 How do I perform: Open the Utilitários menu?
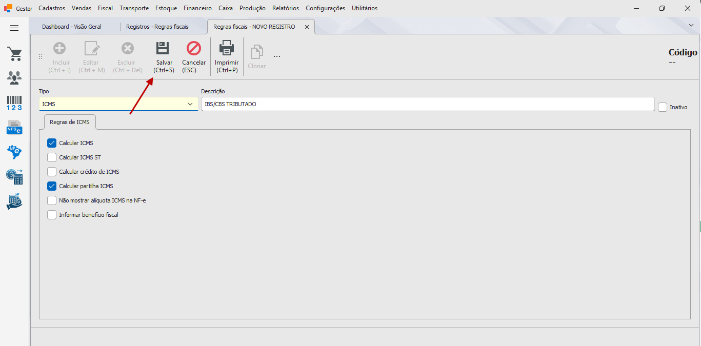pyautogui.click(x=365, y=8)
